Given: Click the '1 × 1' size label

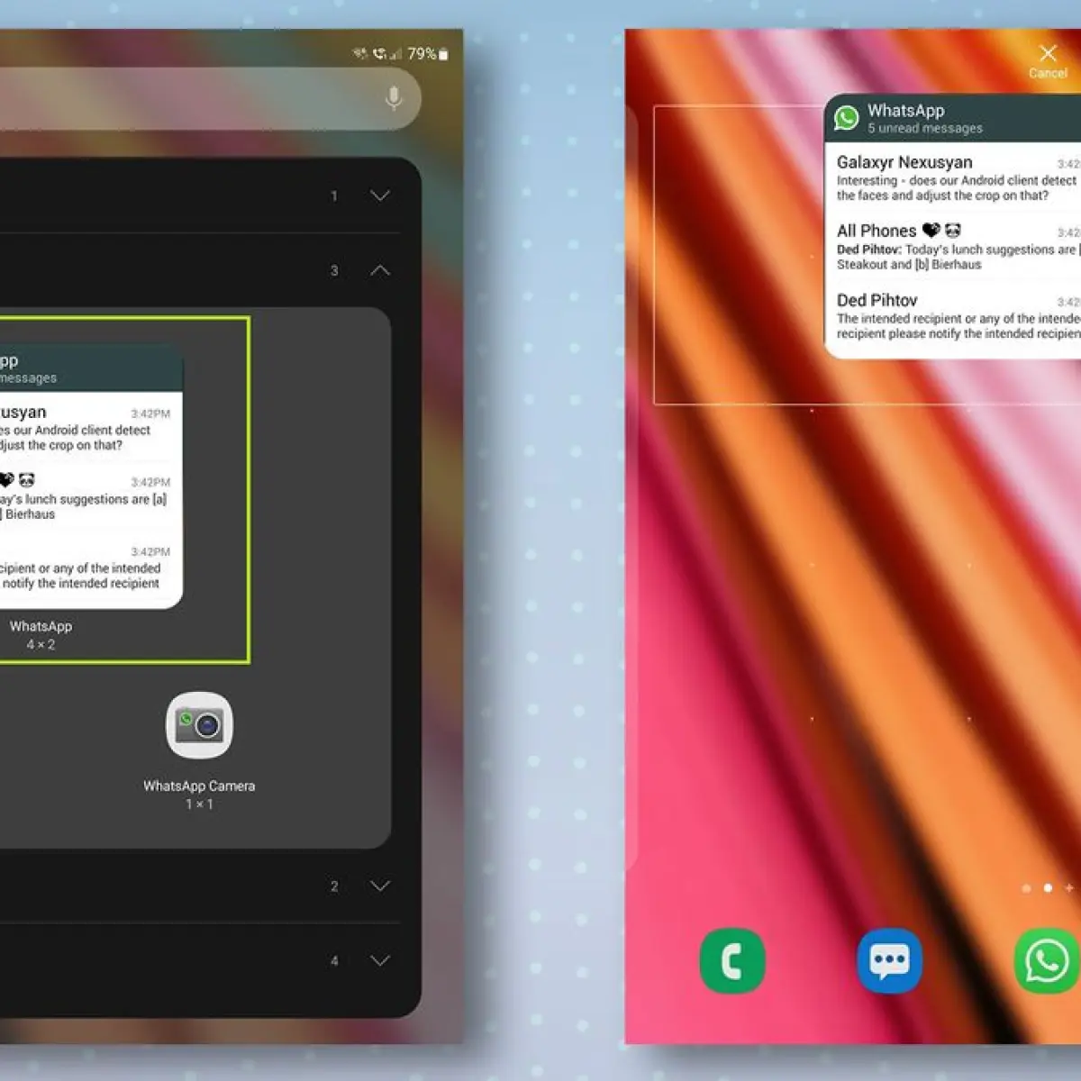Looking at the screenshot, I should click(x=199, y=804).
